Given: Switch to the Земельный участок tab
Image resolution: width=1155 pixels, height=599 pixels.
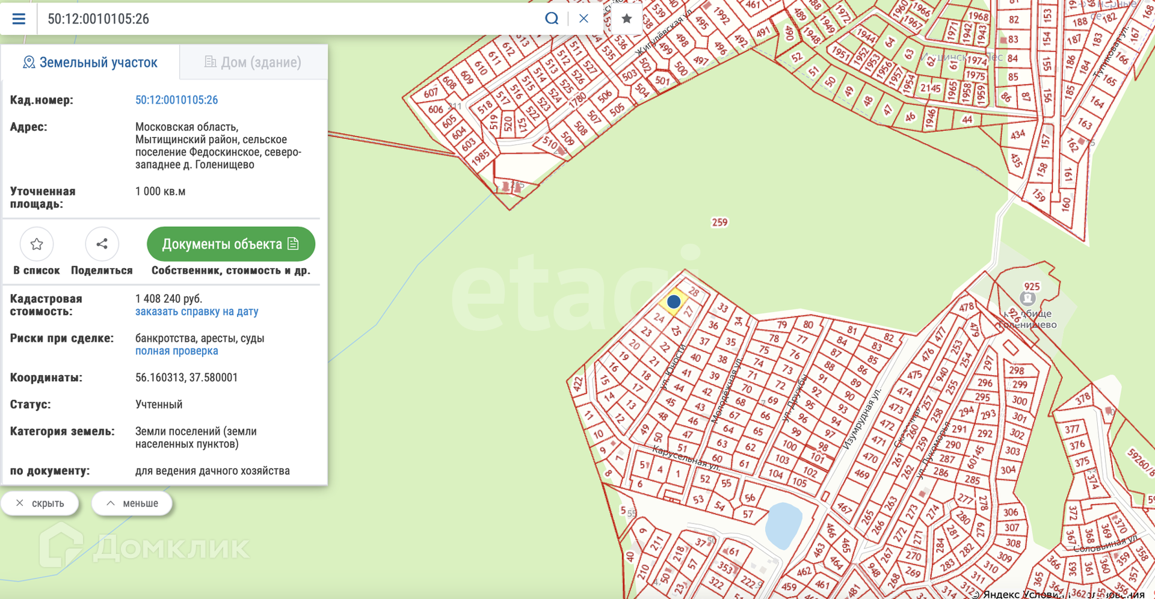Looking at the screenshot, I should click(90, 63).
